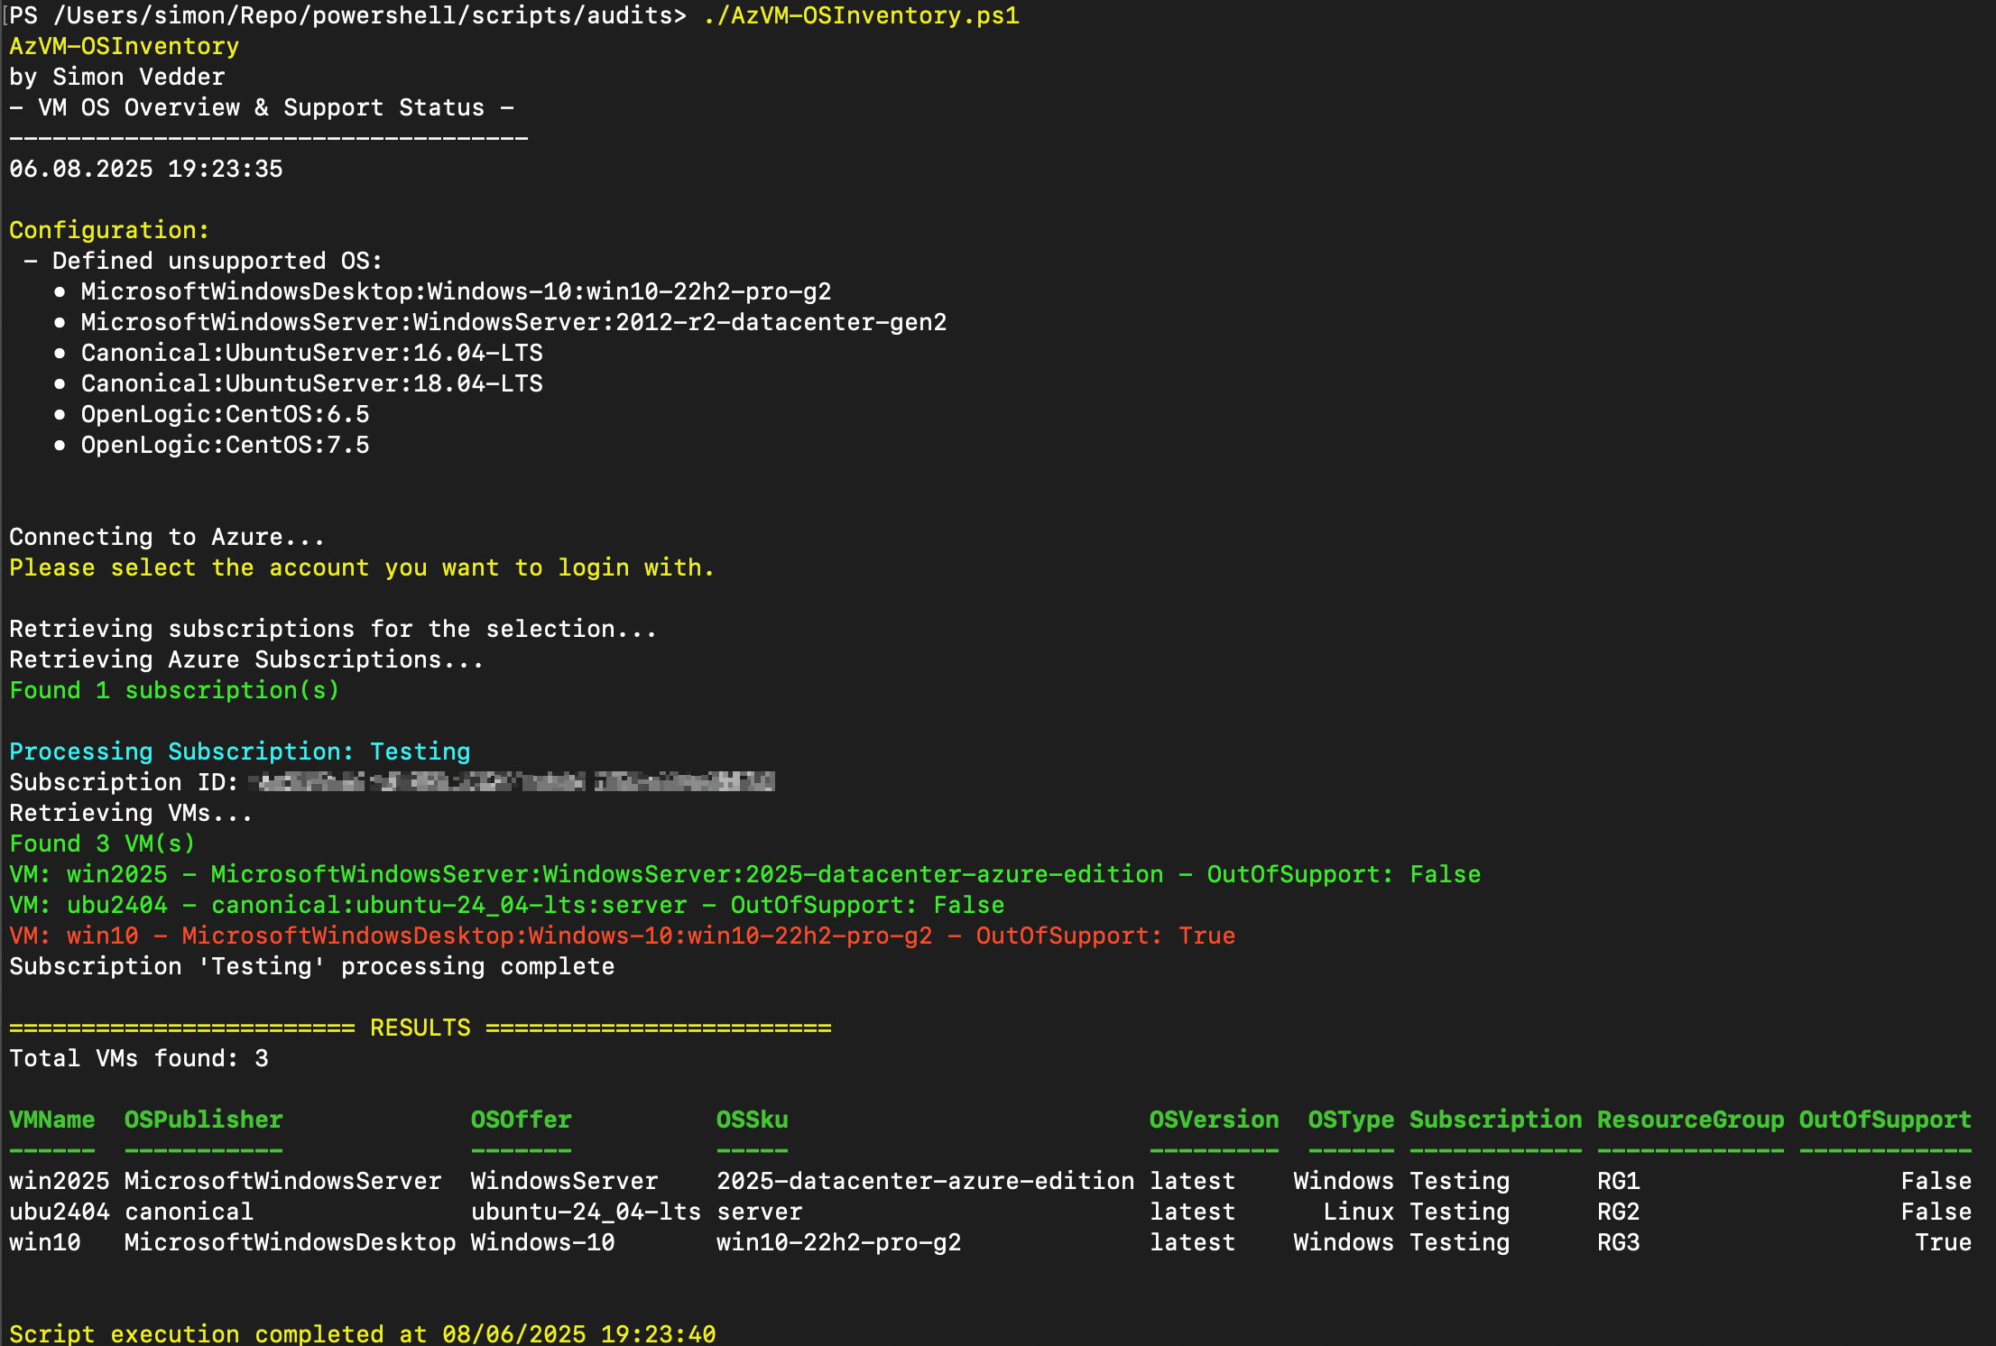
Task: Click the OSOffer column header
Action: pyautogui.click(x=522, y=1120)
